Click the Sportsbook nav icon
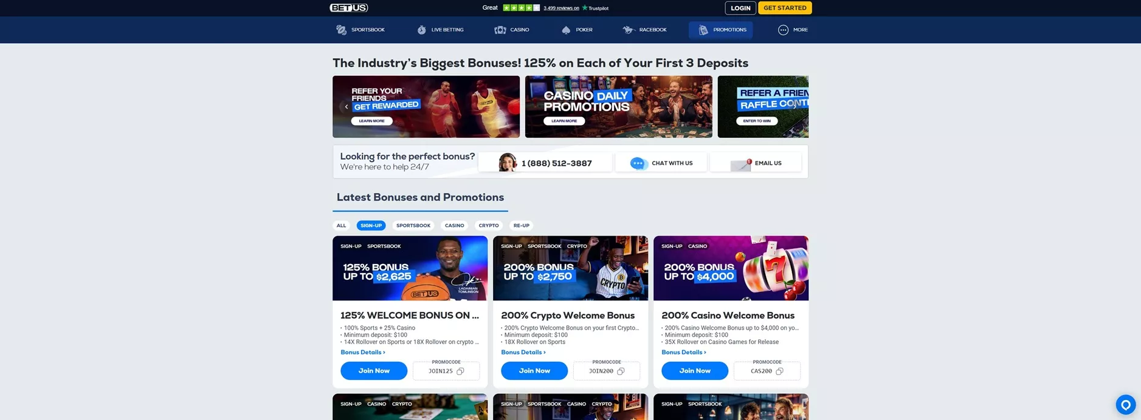Image resolution: width=1141 pixels, height=420 pixels. click(x=342, y=30)
